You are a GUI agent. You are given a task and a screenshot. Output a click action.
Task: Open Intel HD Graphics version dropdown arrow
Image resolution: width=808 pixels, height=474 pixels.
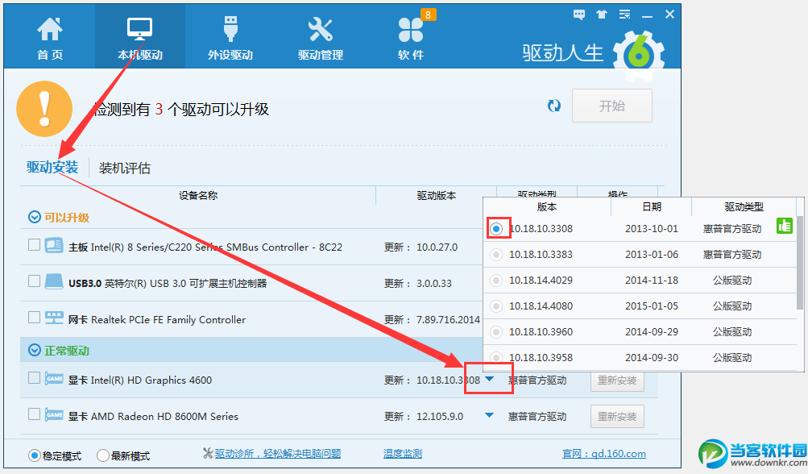coord(490,379)
